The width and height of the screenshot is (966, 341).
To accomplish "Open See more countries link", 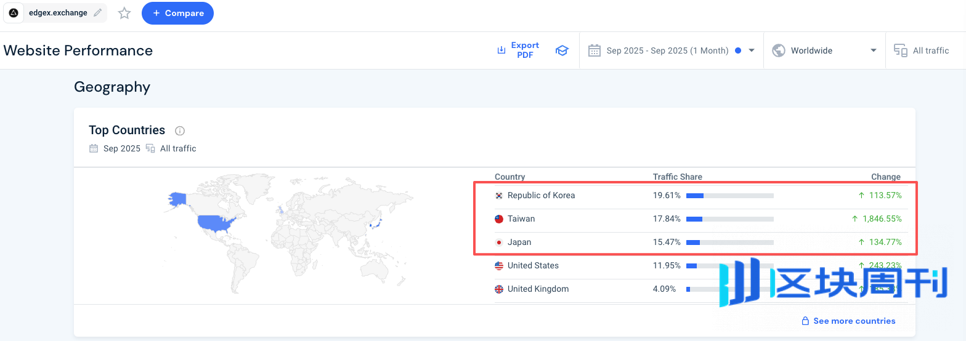I will click(854, 321).
